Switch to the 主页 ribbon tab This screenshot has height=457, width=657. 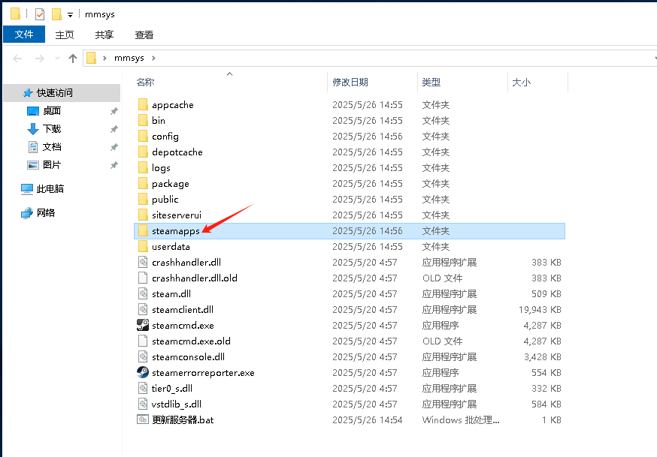tap(65, 35)
